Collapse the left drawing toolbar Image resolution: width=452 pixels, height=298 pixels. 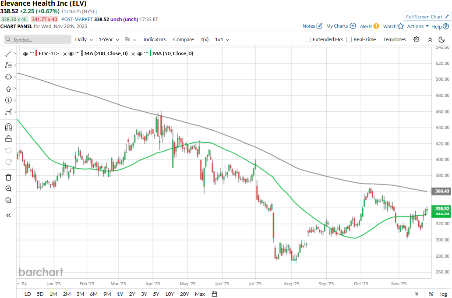[8, 215]
